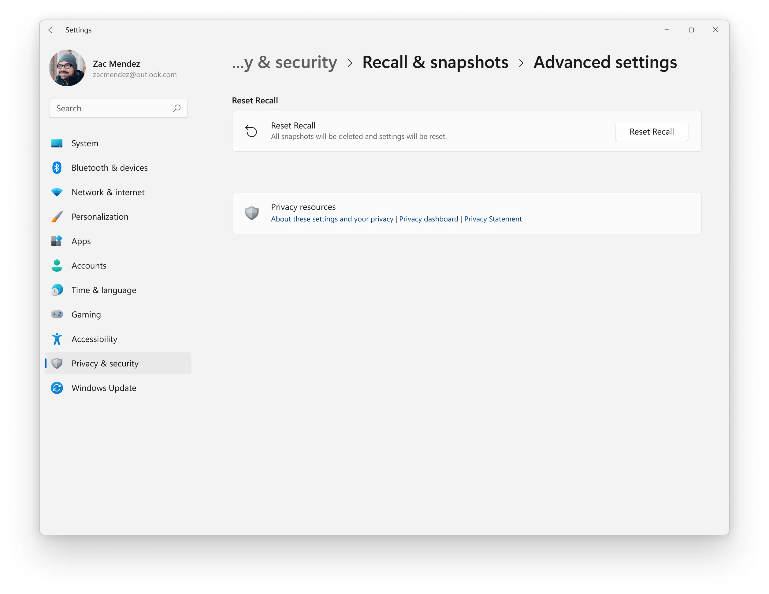Go back to Recall & snapshots breadcrumb
The image size is (769, 594).
435,62
